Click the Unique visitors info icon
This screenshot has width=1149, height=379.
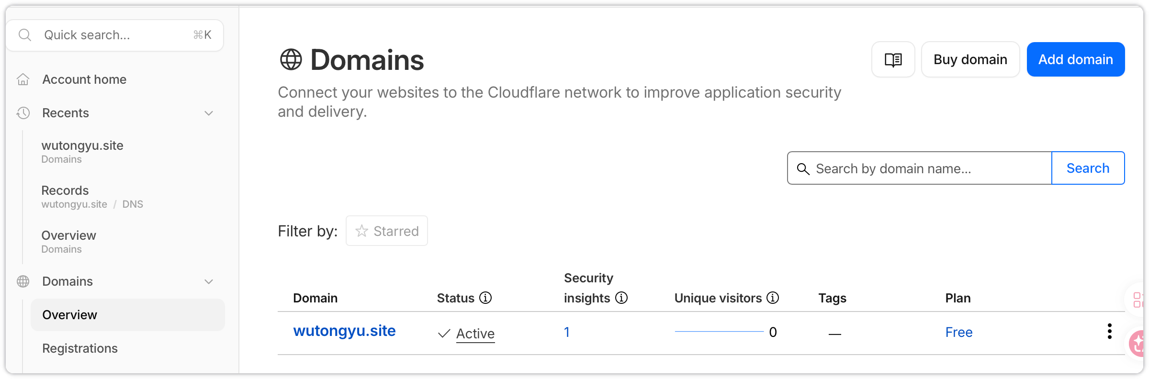tap(773, 298)
